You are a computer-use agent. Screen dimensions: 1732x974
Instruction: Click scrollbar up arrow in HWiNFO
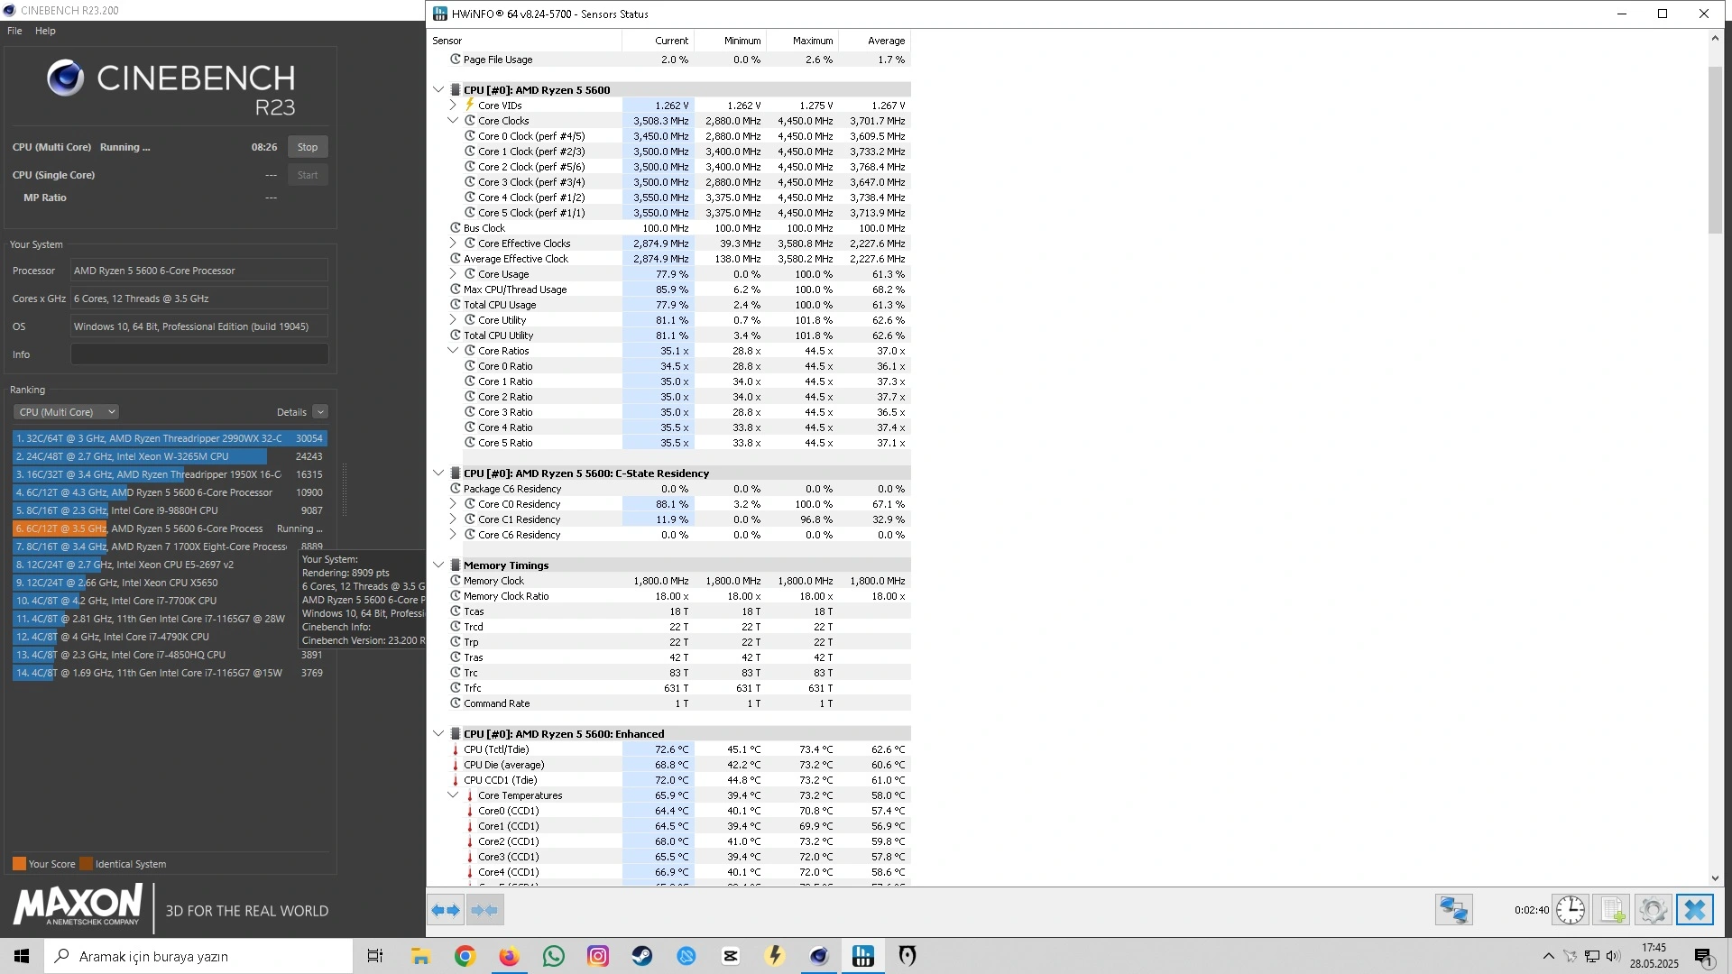coord(1715,38)
